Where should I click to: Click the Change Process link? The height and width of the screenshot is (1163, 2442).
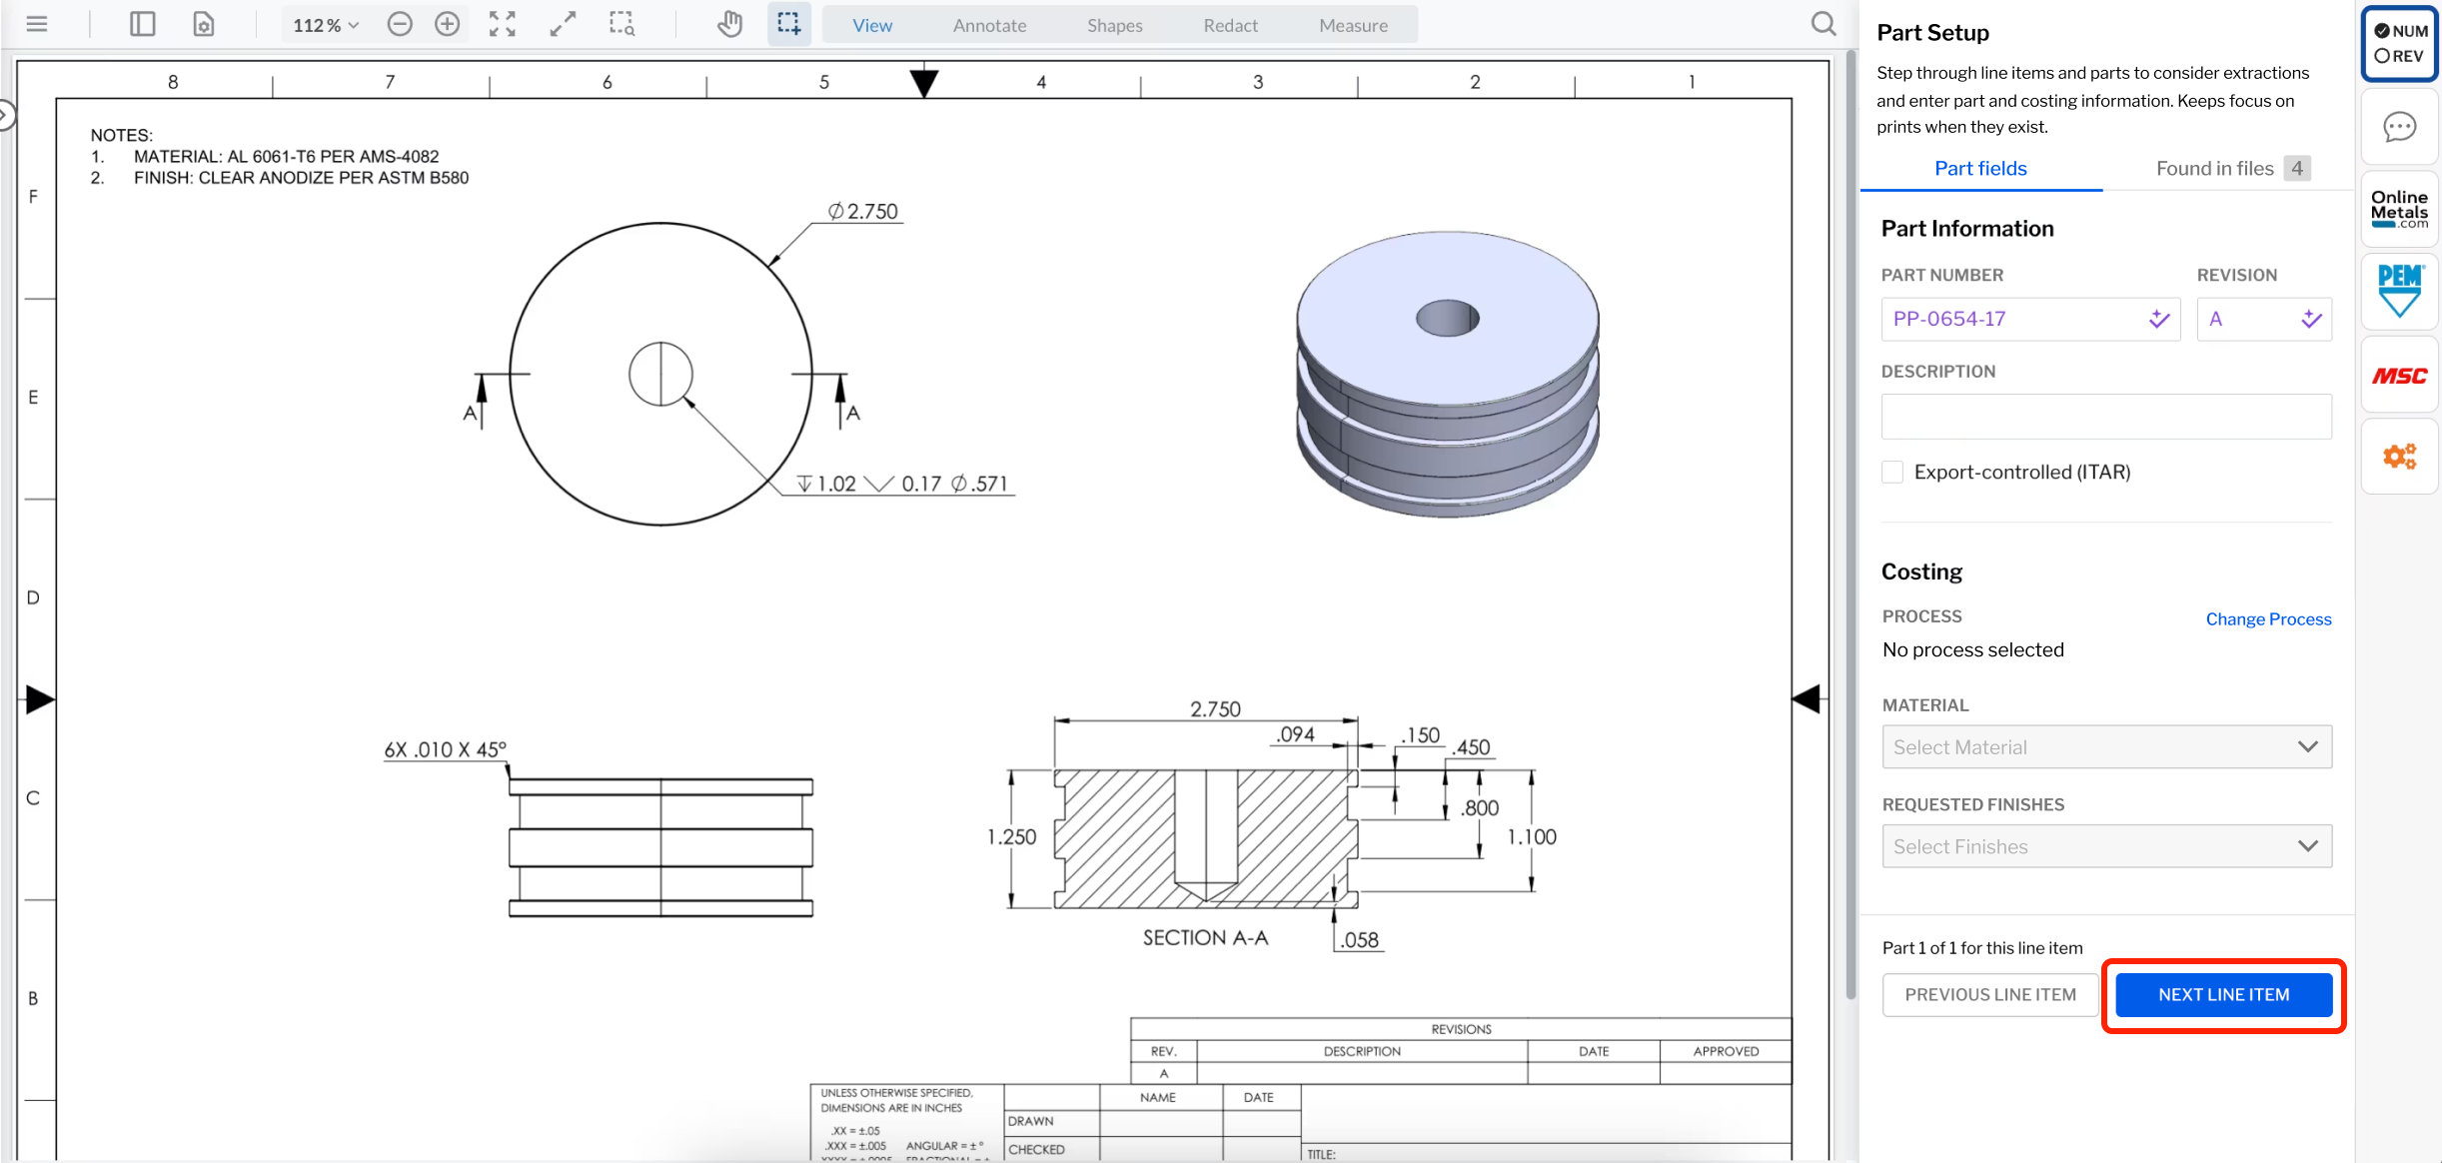click(2268, 618)
